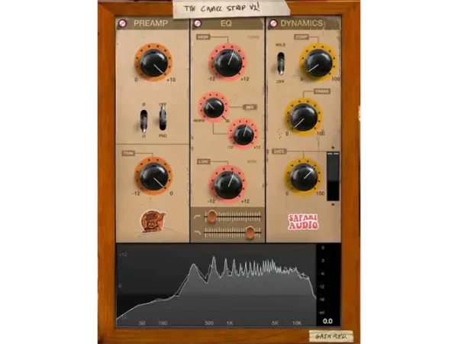Click the TRIM label
This screenshot has height=344, width=458.
128,154
